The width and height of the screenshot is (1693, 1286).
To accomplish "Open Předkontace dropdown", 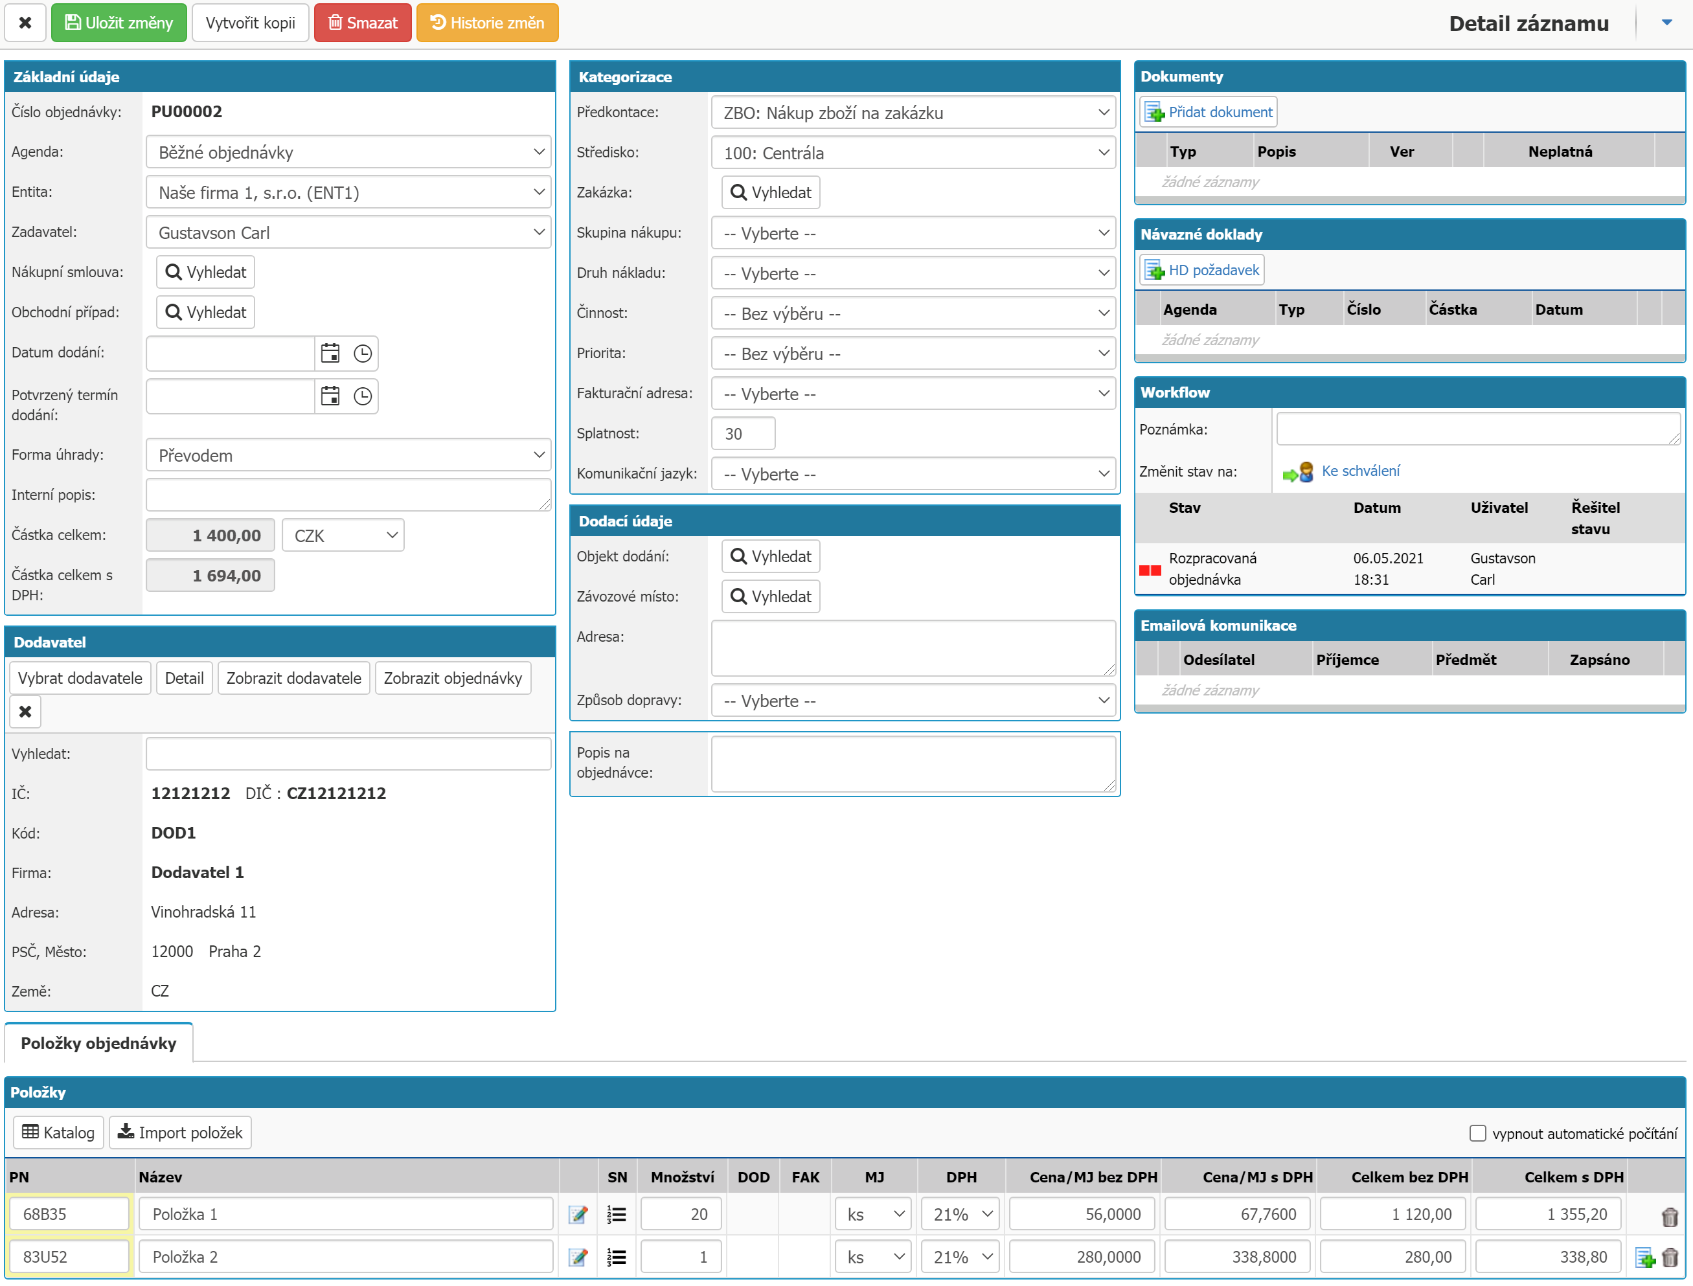I will pyautogui.click(x=913, y=113).
